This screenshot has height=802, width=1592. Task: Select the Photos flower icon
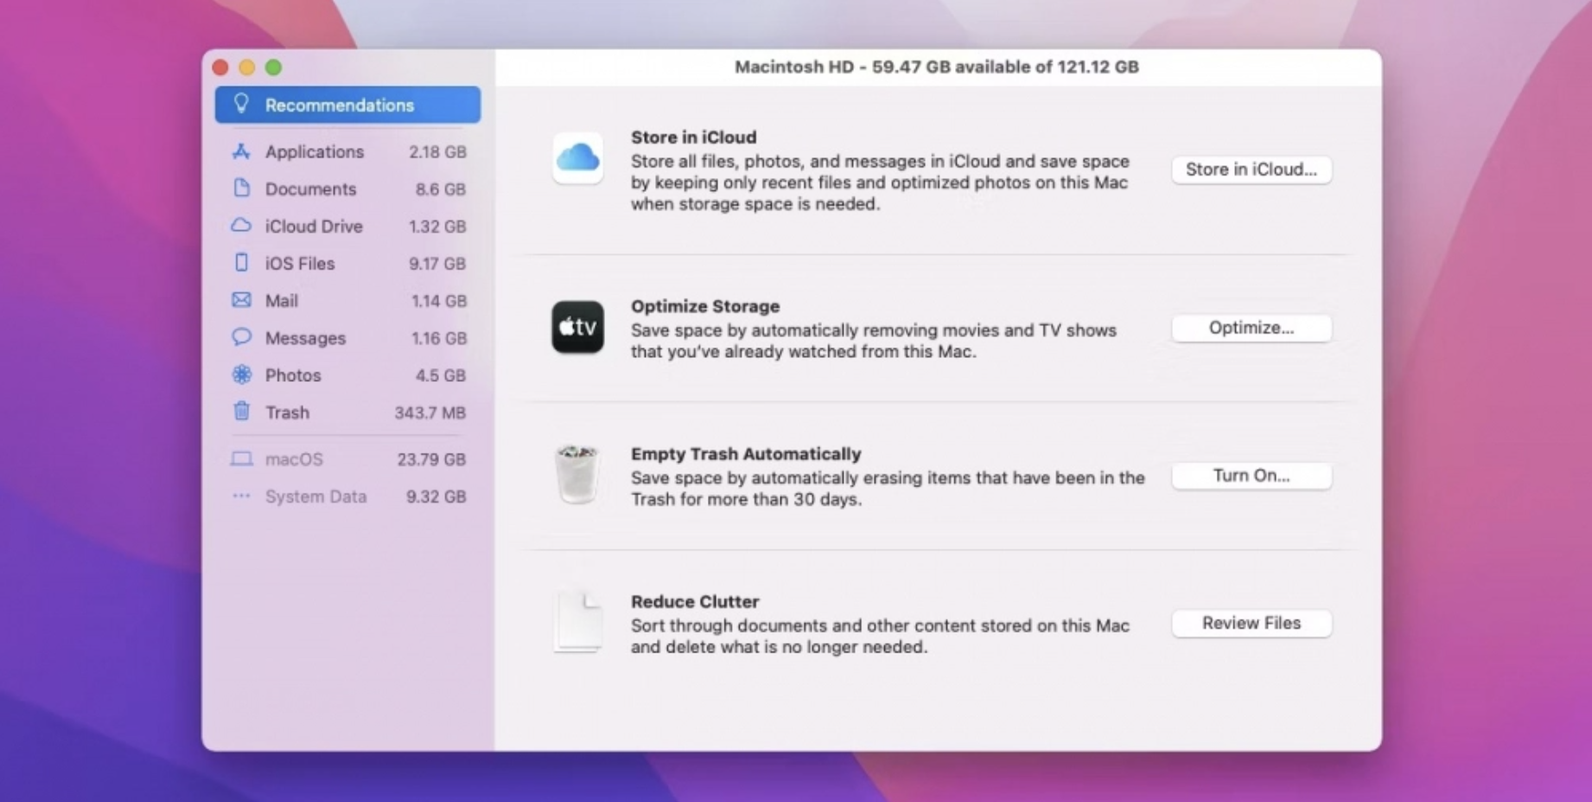pyautogui.click(x=241, y=374)
